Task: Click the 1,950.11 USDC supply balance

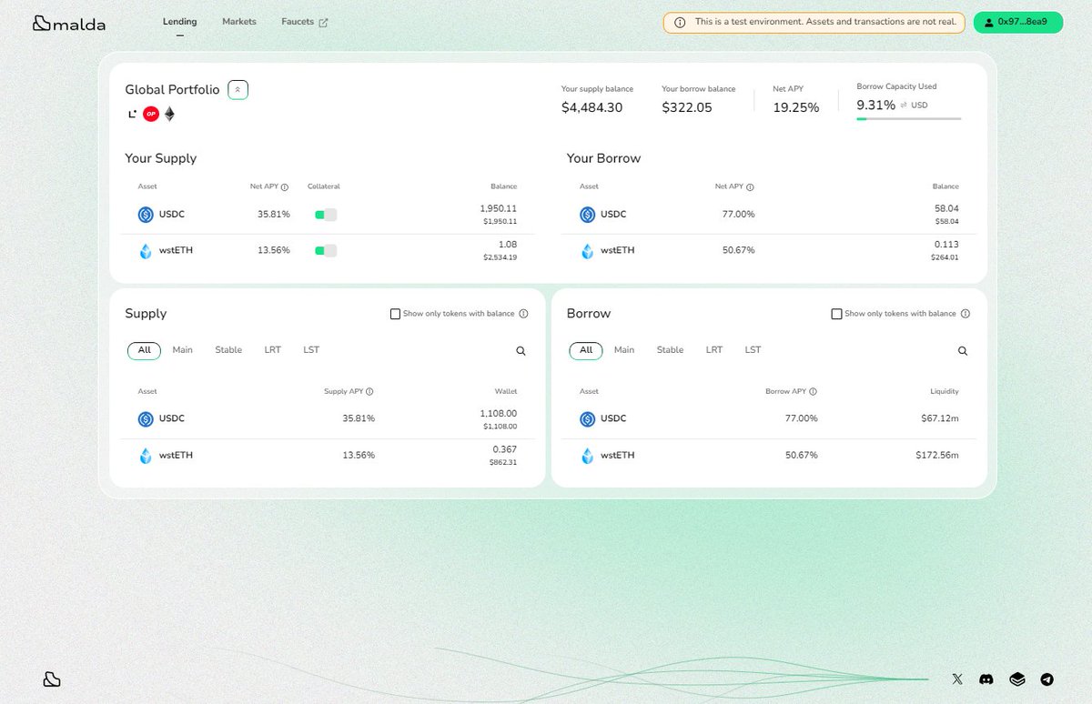Action: [498, 209]
